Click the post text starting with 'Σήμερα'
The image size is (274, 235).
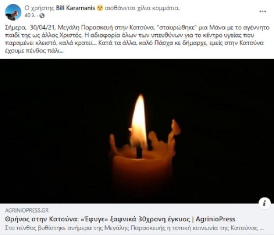point(137,39)
